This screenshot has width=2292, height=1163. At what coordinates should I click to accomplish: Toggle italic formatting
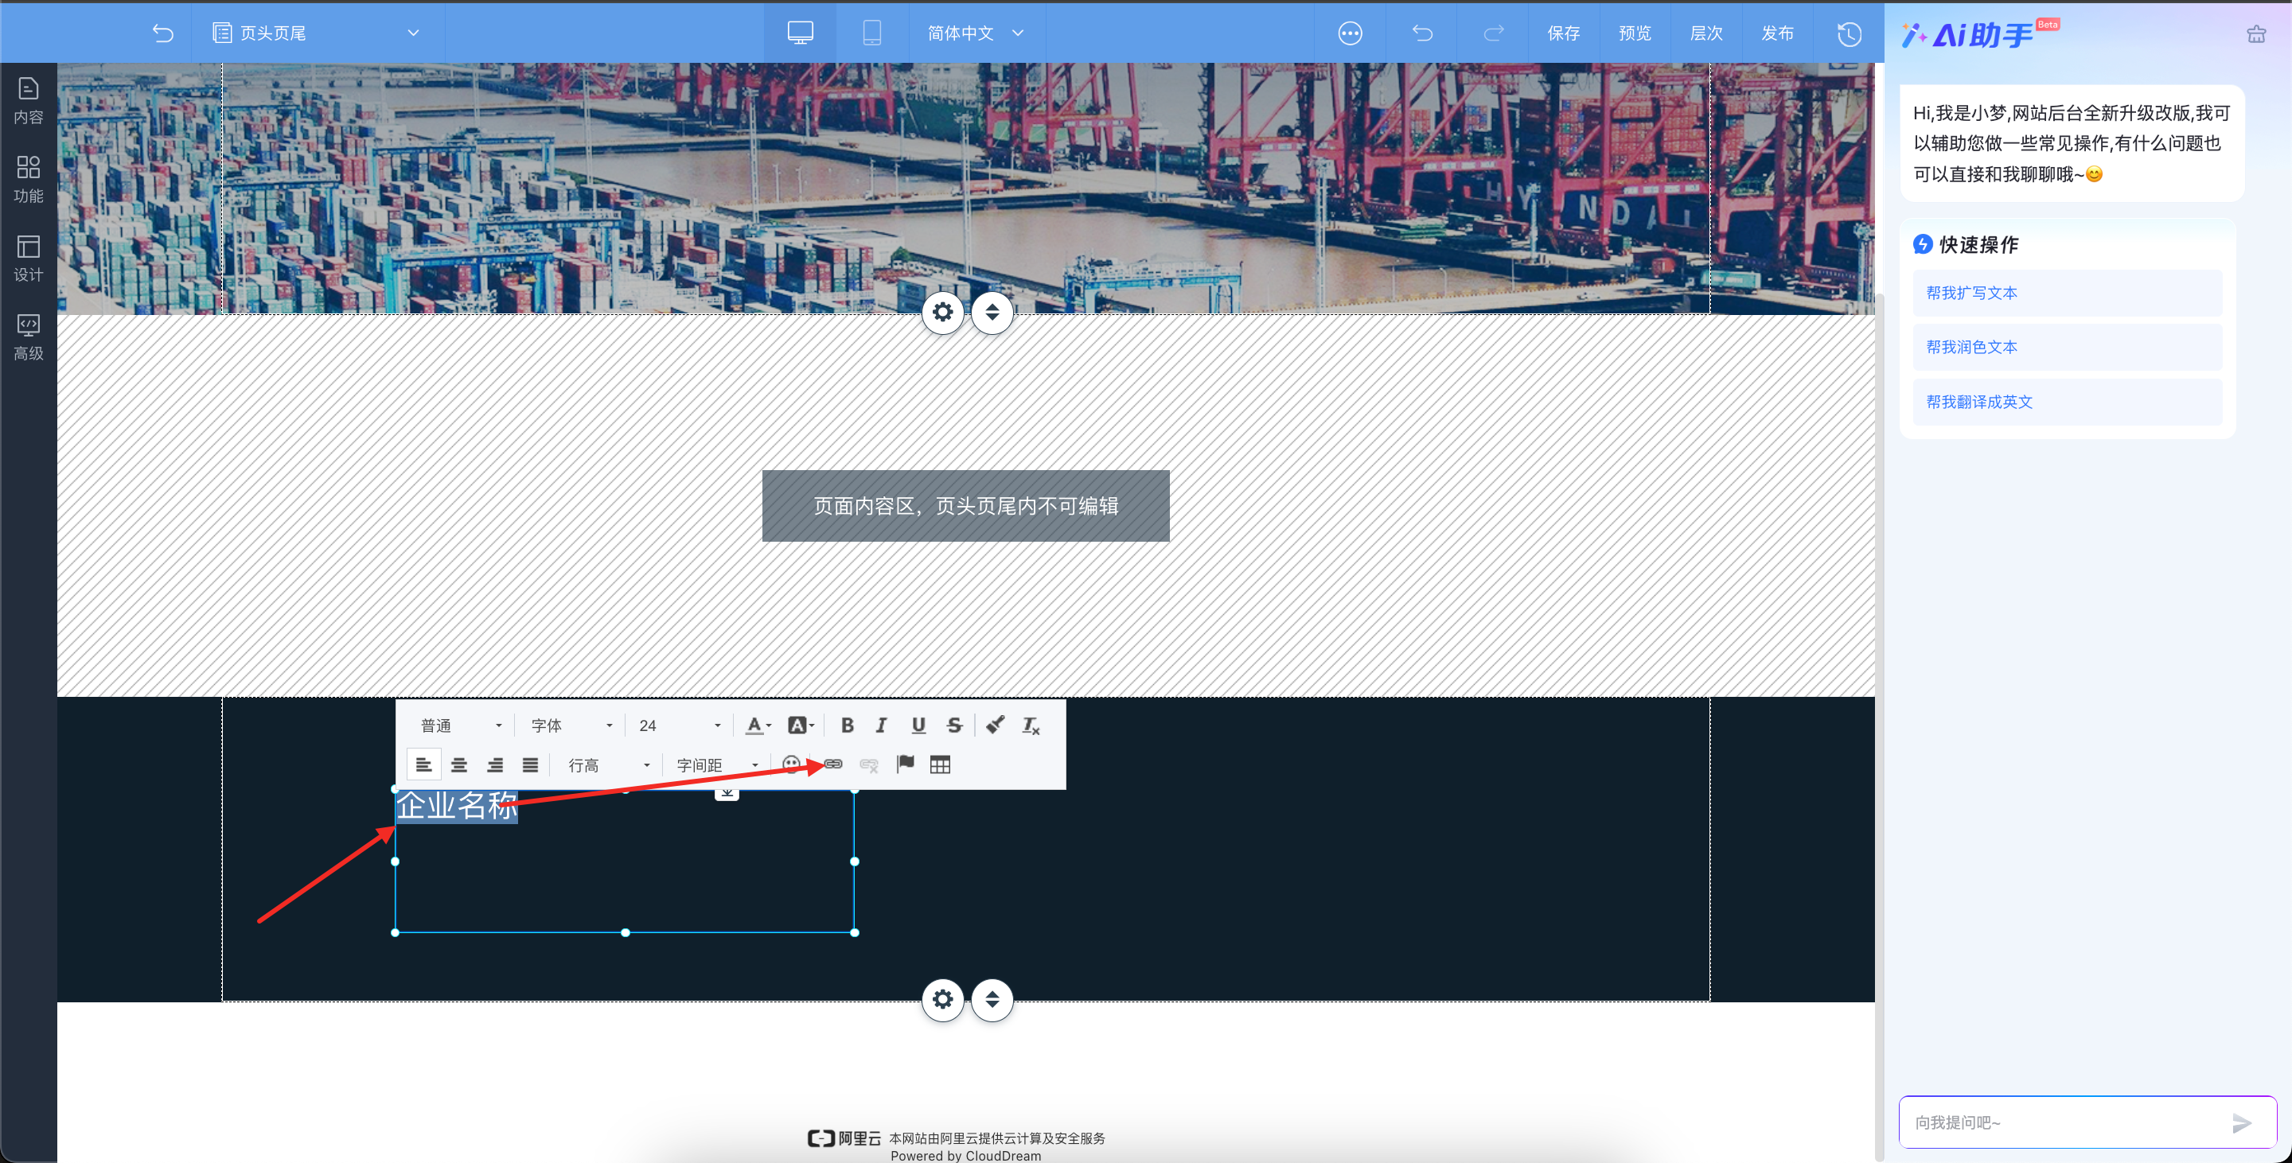882,725
